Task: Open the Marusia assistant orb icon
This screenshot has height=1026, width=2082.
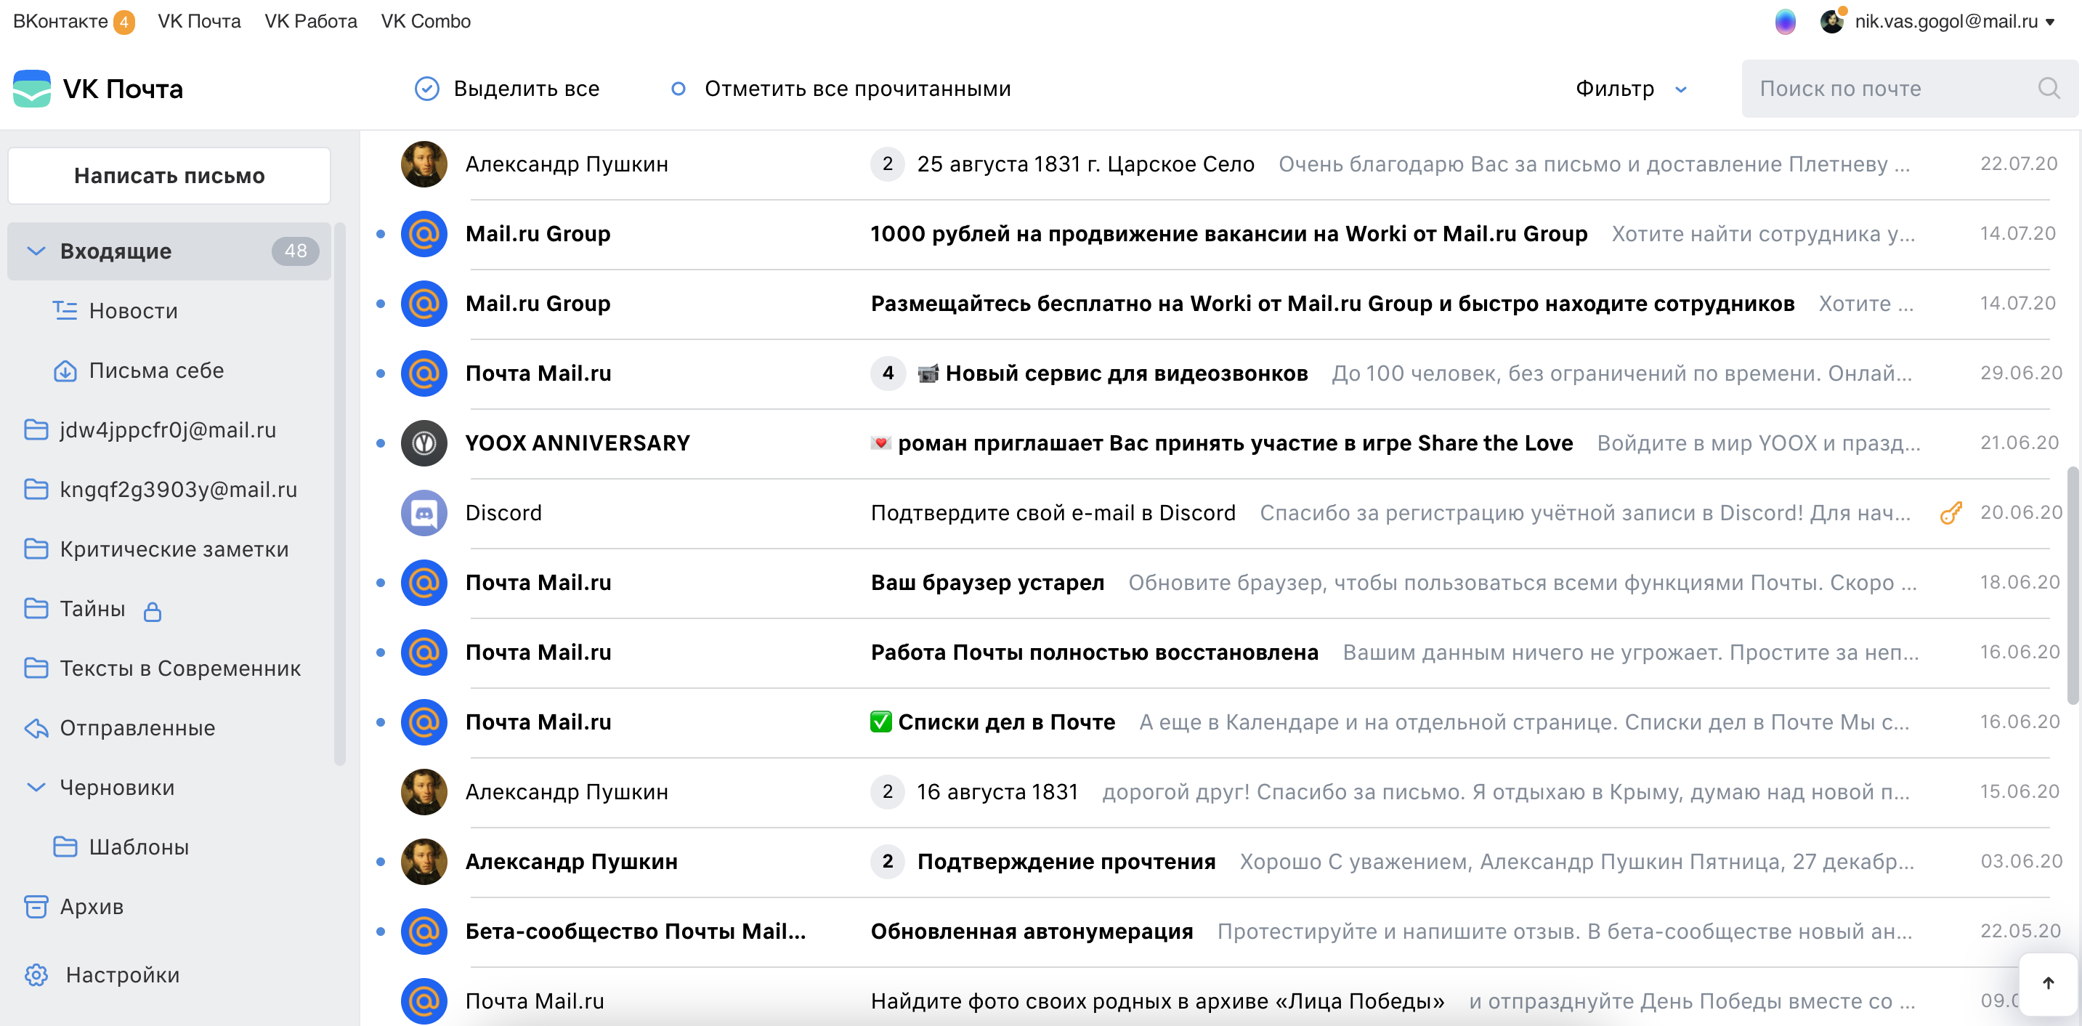Action: click(x=1785, y=22)
